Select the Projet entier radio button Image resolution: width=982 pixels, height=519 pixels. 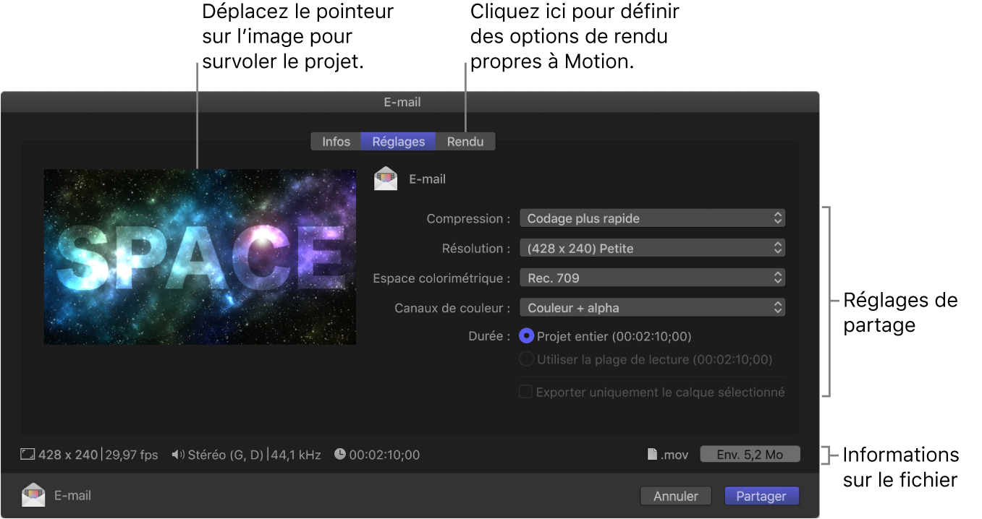[x=528, y=336]
